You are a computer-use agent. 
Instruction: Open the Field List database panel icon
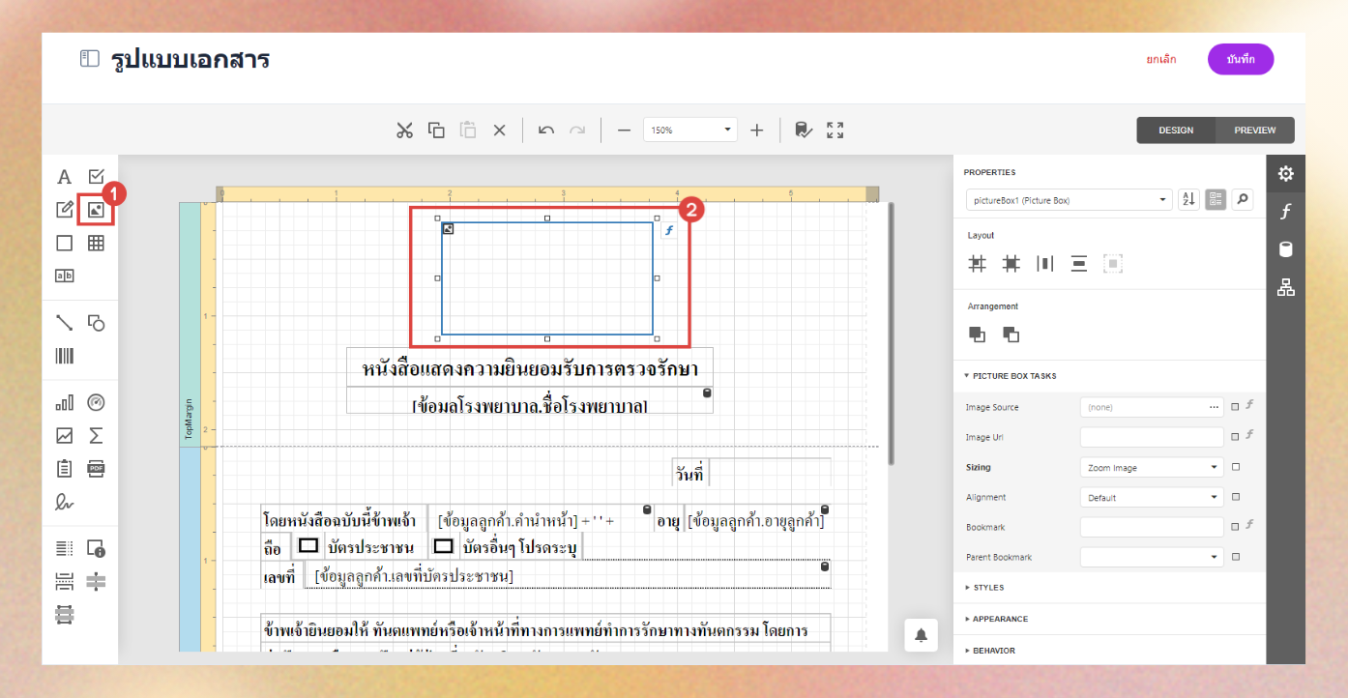(x=1285, y=249)
